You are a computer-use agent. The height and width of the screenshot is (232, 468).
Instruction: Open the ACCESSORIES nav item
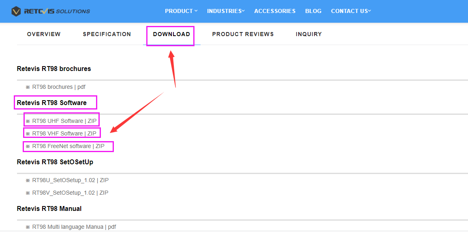(x=275, y=11)
